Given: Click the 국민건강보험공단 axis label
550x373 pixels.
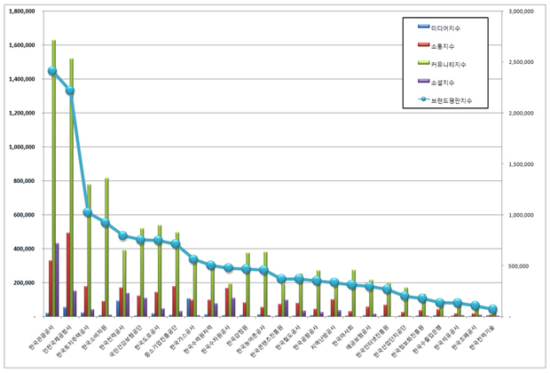Looking at the screenshot, I should [125, 341].
